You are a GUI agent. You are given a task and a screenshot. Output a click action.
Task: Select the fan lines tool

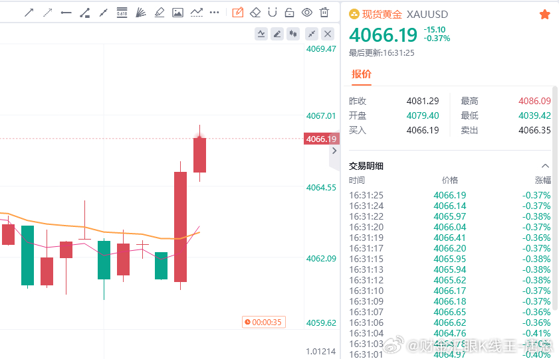[141, 13]
